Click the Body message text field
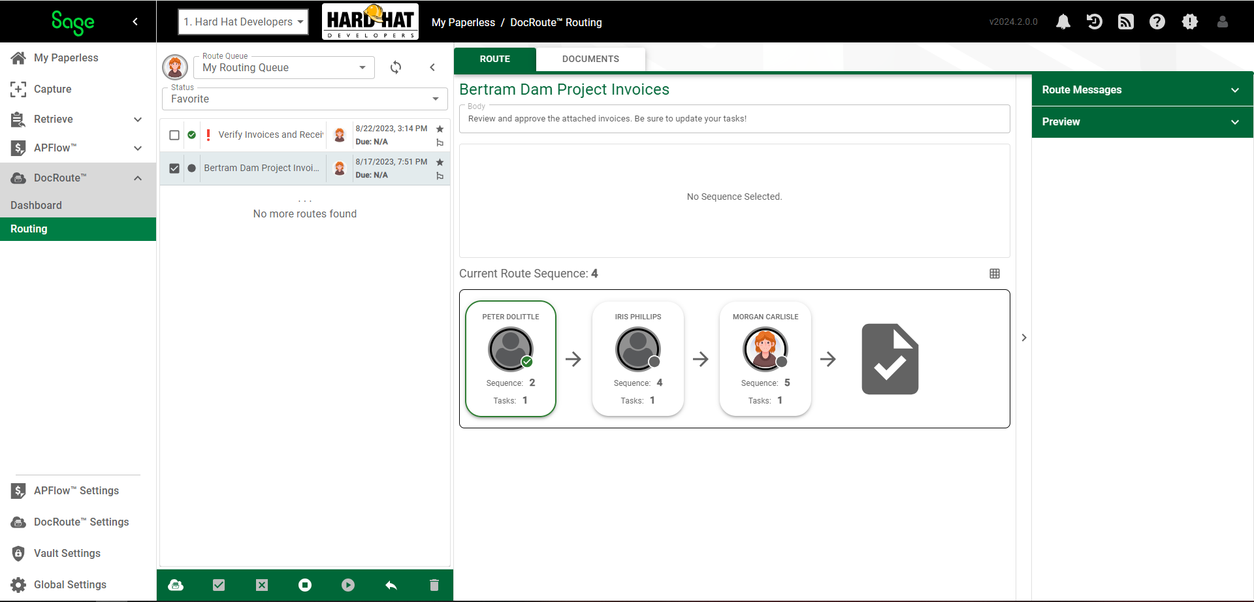Image resolution: width=1254 pixels, height=602 pixels. [735, 119]
